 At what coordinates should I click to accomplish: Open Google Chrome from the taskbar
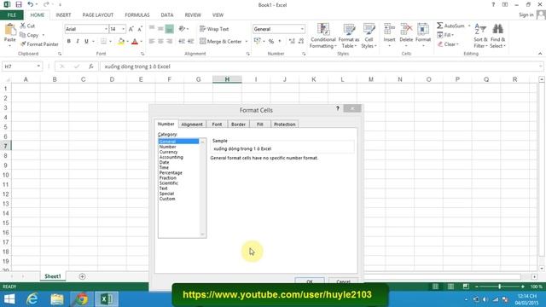(82, 299)
